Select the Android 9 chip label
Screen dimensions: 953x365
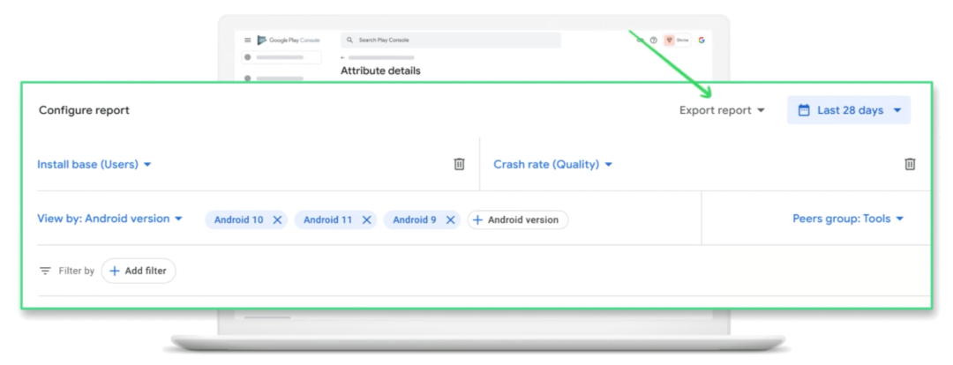click(x=415, y=220)
